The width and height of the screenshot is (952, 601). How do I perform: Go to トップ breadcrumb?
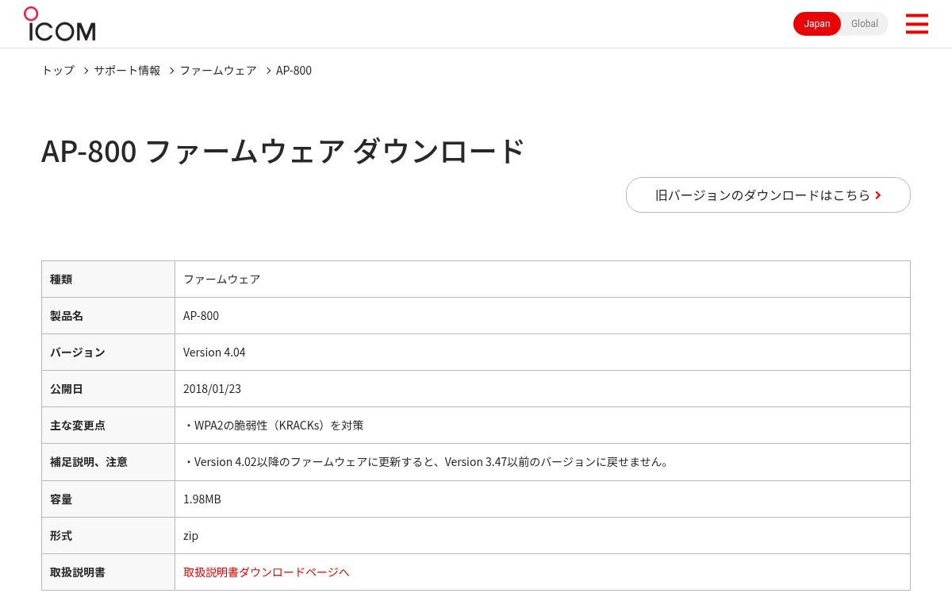pos(58,70)
